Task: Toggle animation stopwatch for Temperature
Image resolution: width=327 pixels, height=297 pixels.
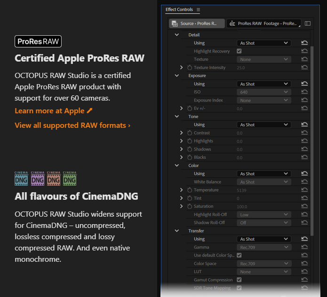Action: point(189,190)
